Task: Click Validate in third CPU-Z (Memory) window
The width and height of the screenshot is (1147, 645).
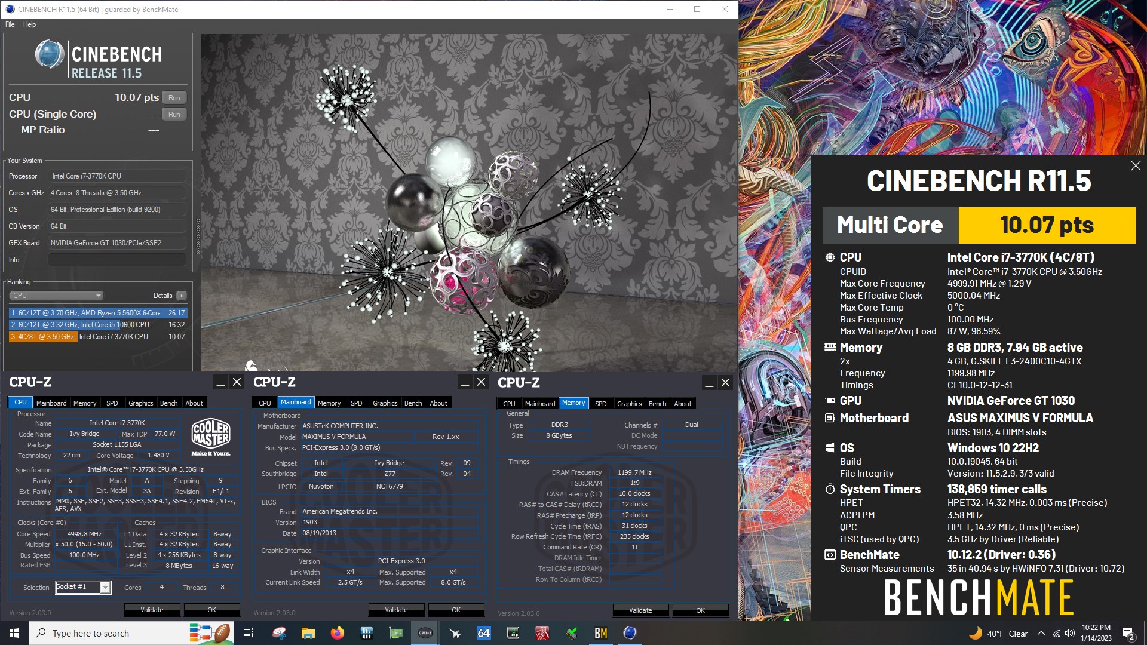Action: pos(640,610)
